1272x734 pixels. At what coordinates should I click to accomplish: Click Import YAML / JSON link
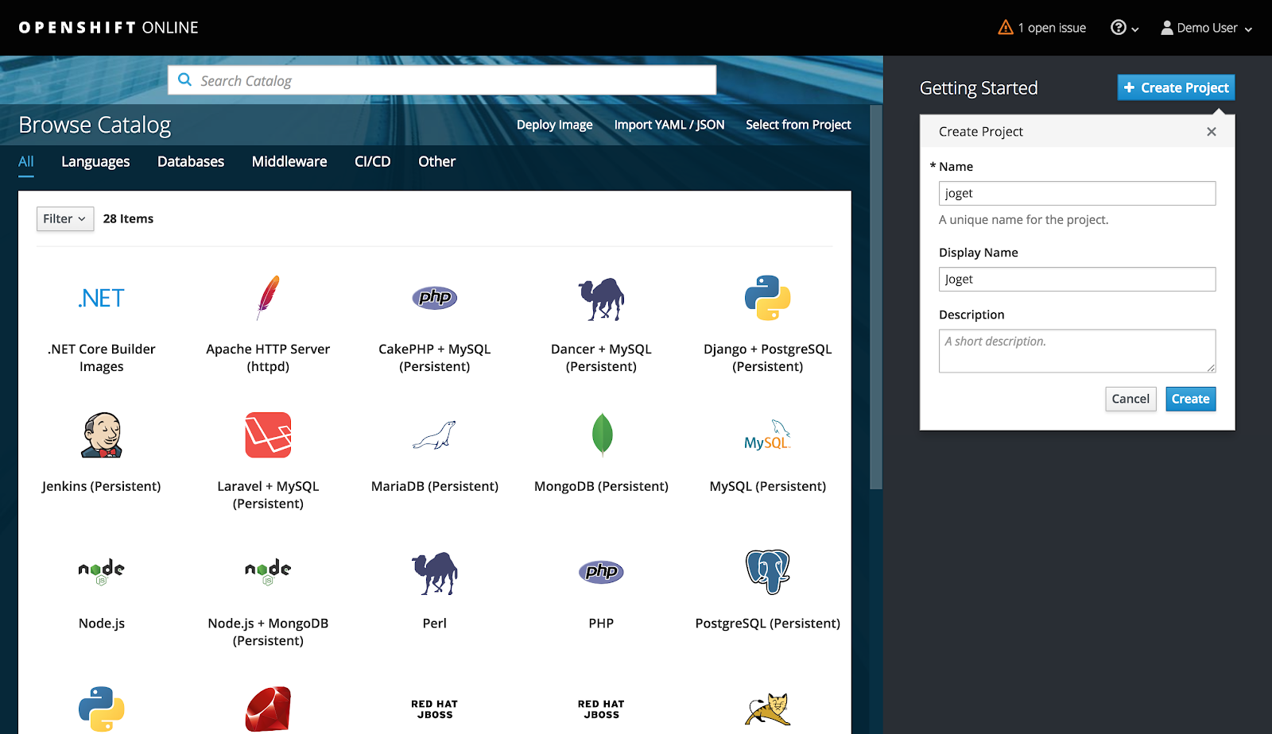[x=669, y=125]
